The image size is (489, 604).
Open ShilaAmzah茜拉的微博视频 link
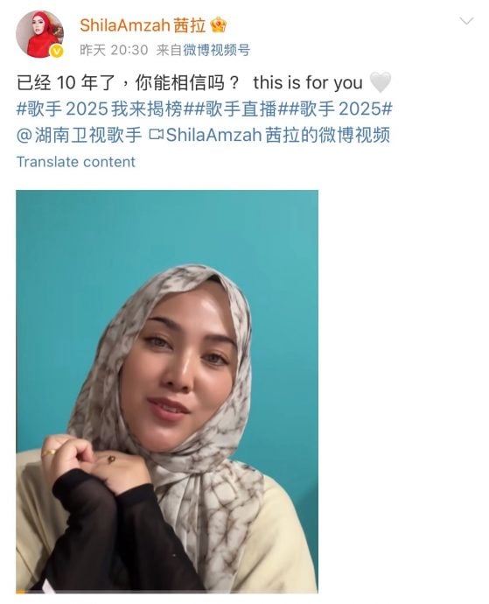[277, 135]
